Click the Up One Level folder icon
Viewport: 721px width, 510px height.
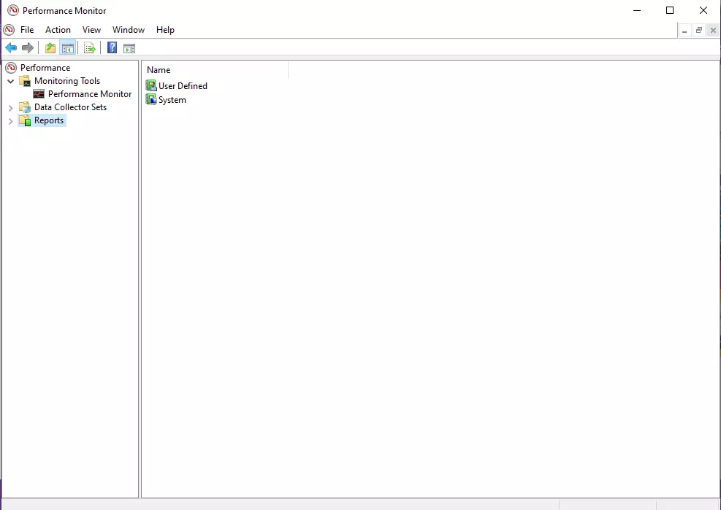[50, 48]
